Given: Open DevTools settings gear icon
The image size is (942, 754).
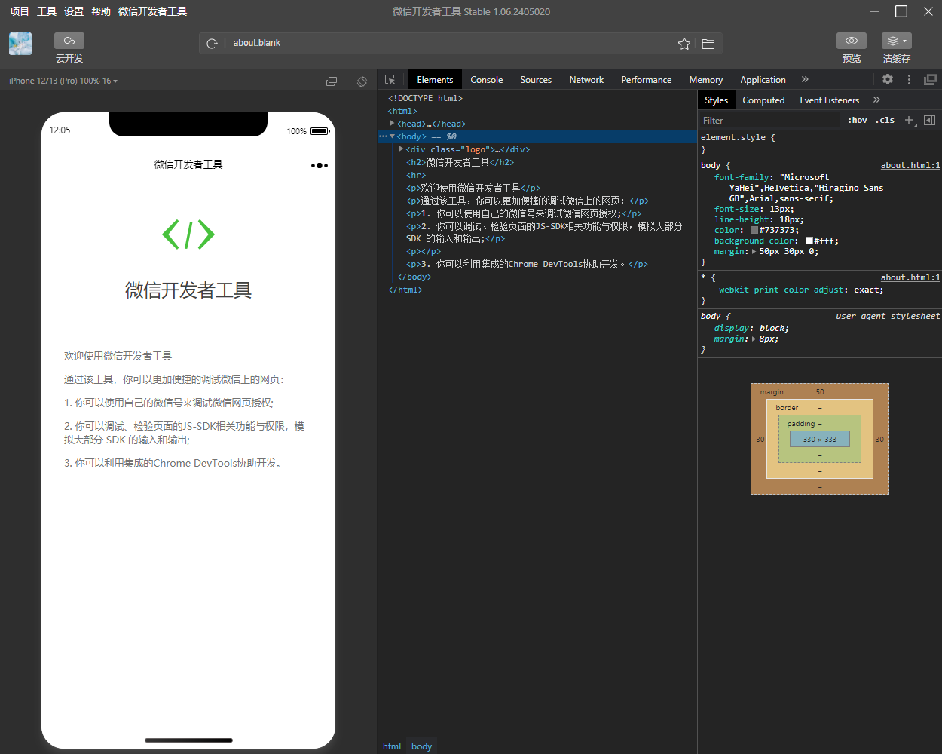Looking at the screenshot, I should point(888,79).
